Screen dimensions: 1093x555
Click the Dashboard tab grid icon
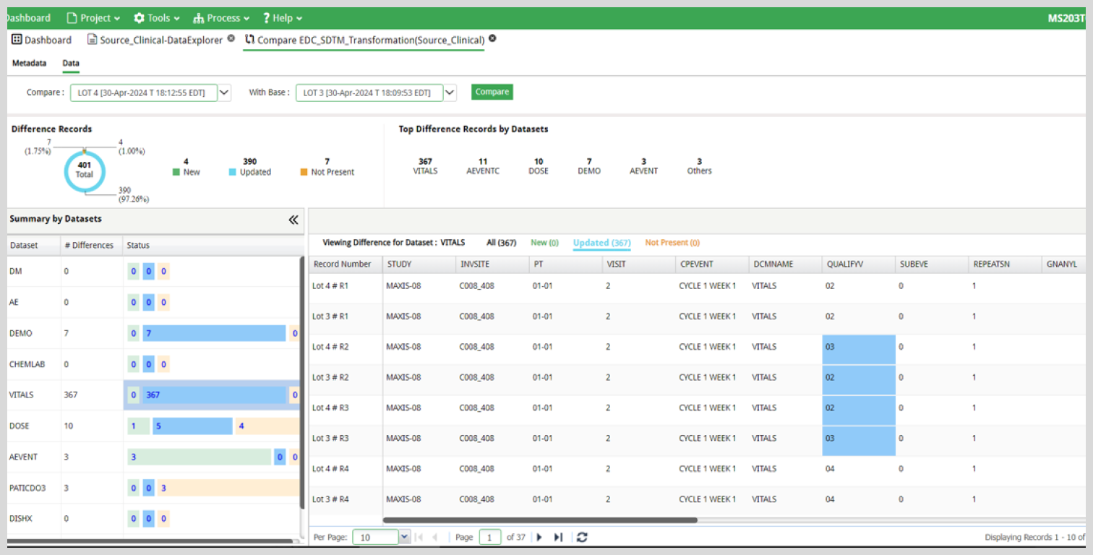17,40
